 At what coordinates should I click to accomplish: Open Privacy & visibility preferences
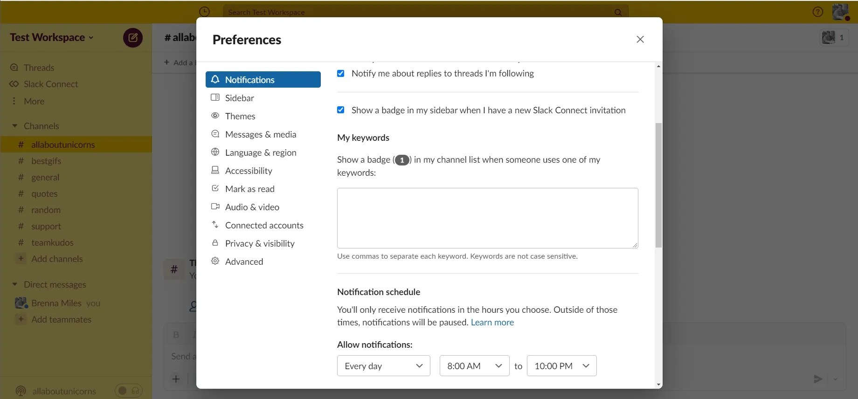pos(263,243)
